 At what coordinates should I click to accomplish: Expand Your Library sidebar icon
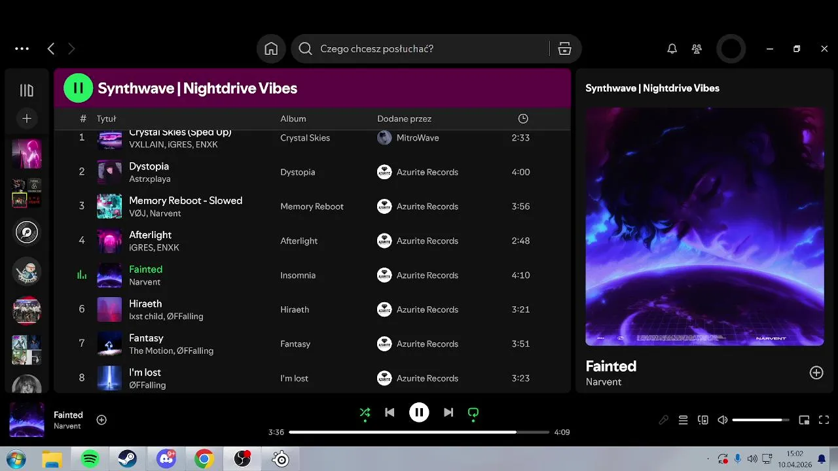click(x=27, y=90)
